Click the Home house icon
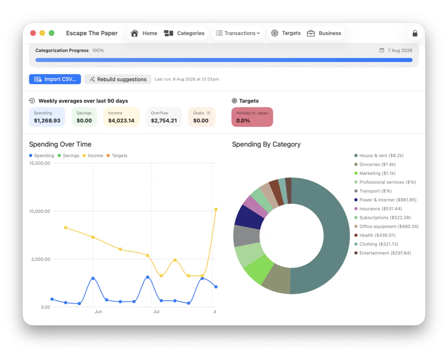This screenshot has height=348, width=448. (x=134, y=33)
